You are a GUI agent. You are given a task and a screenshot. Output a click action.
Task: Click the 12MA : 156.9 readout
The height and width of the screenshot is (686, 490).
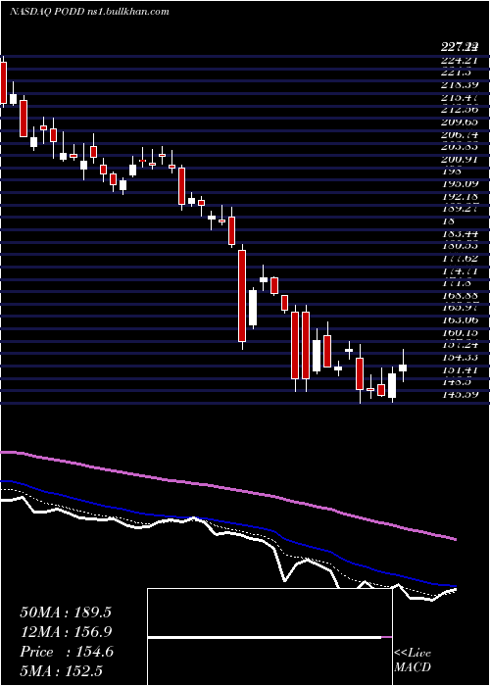click(x=66, y=631)
